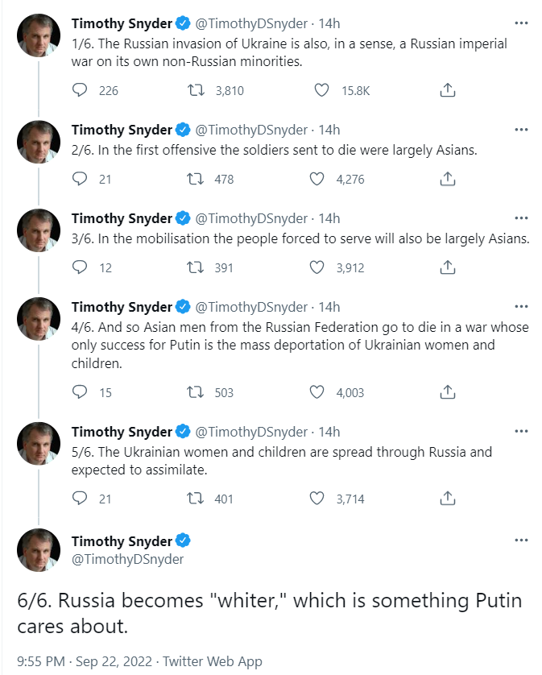542x675 pixels.
Task: Like the 5/6 tweet about assimilation
Action: [317, 499]
